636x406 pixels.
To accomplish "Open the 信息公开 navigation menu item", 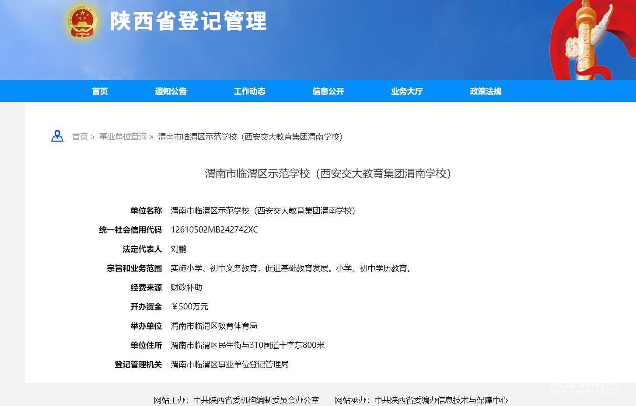I will pyautogui.click(x=328, y=91).
